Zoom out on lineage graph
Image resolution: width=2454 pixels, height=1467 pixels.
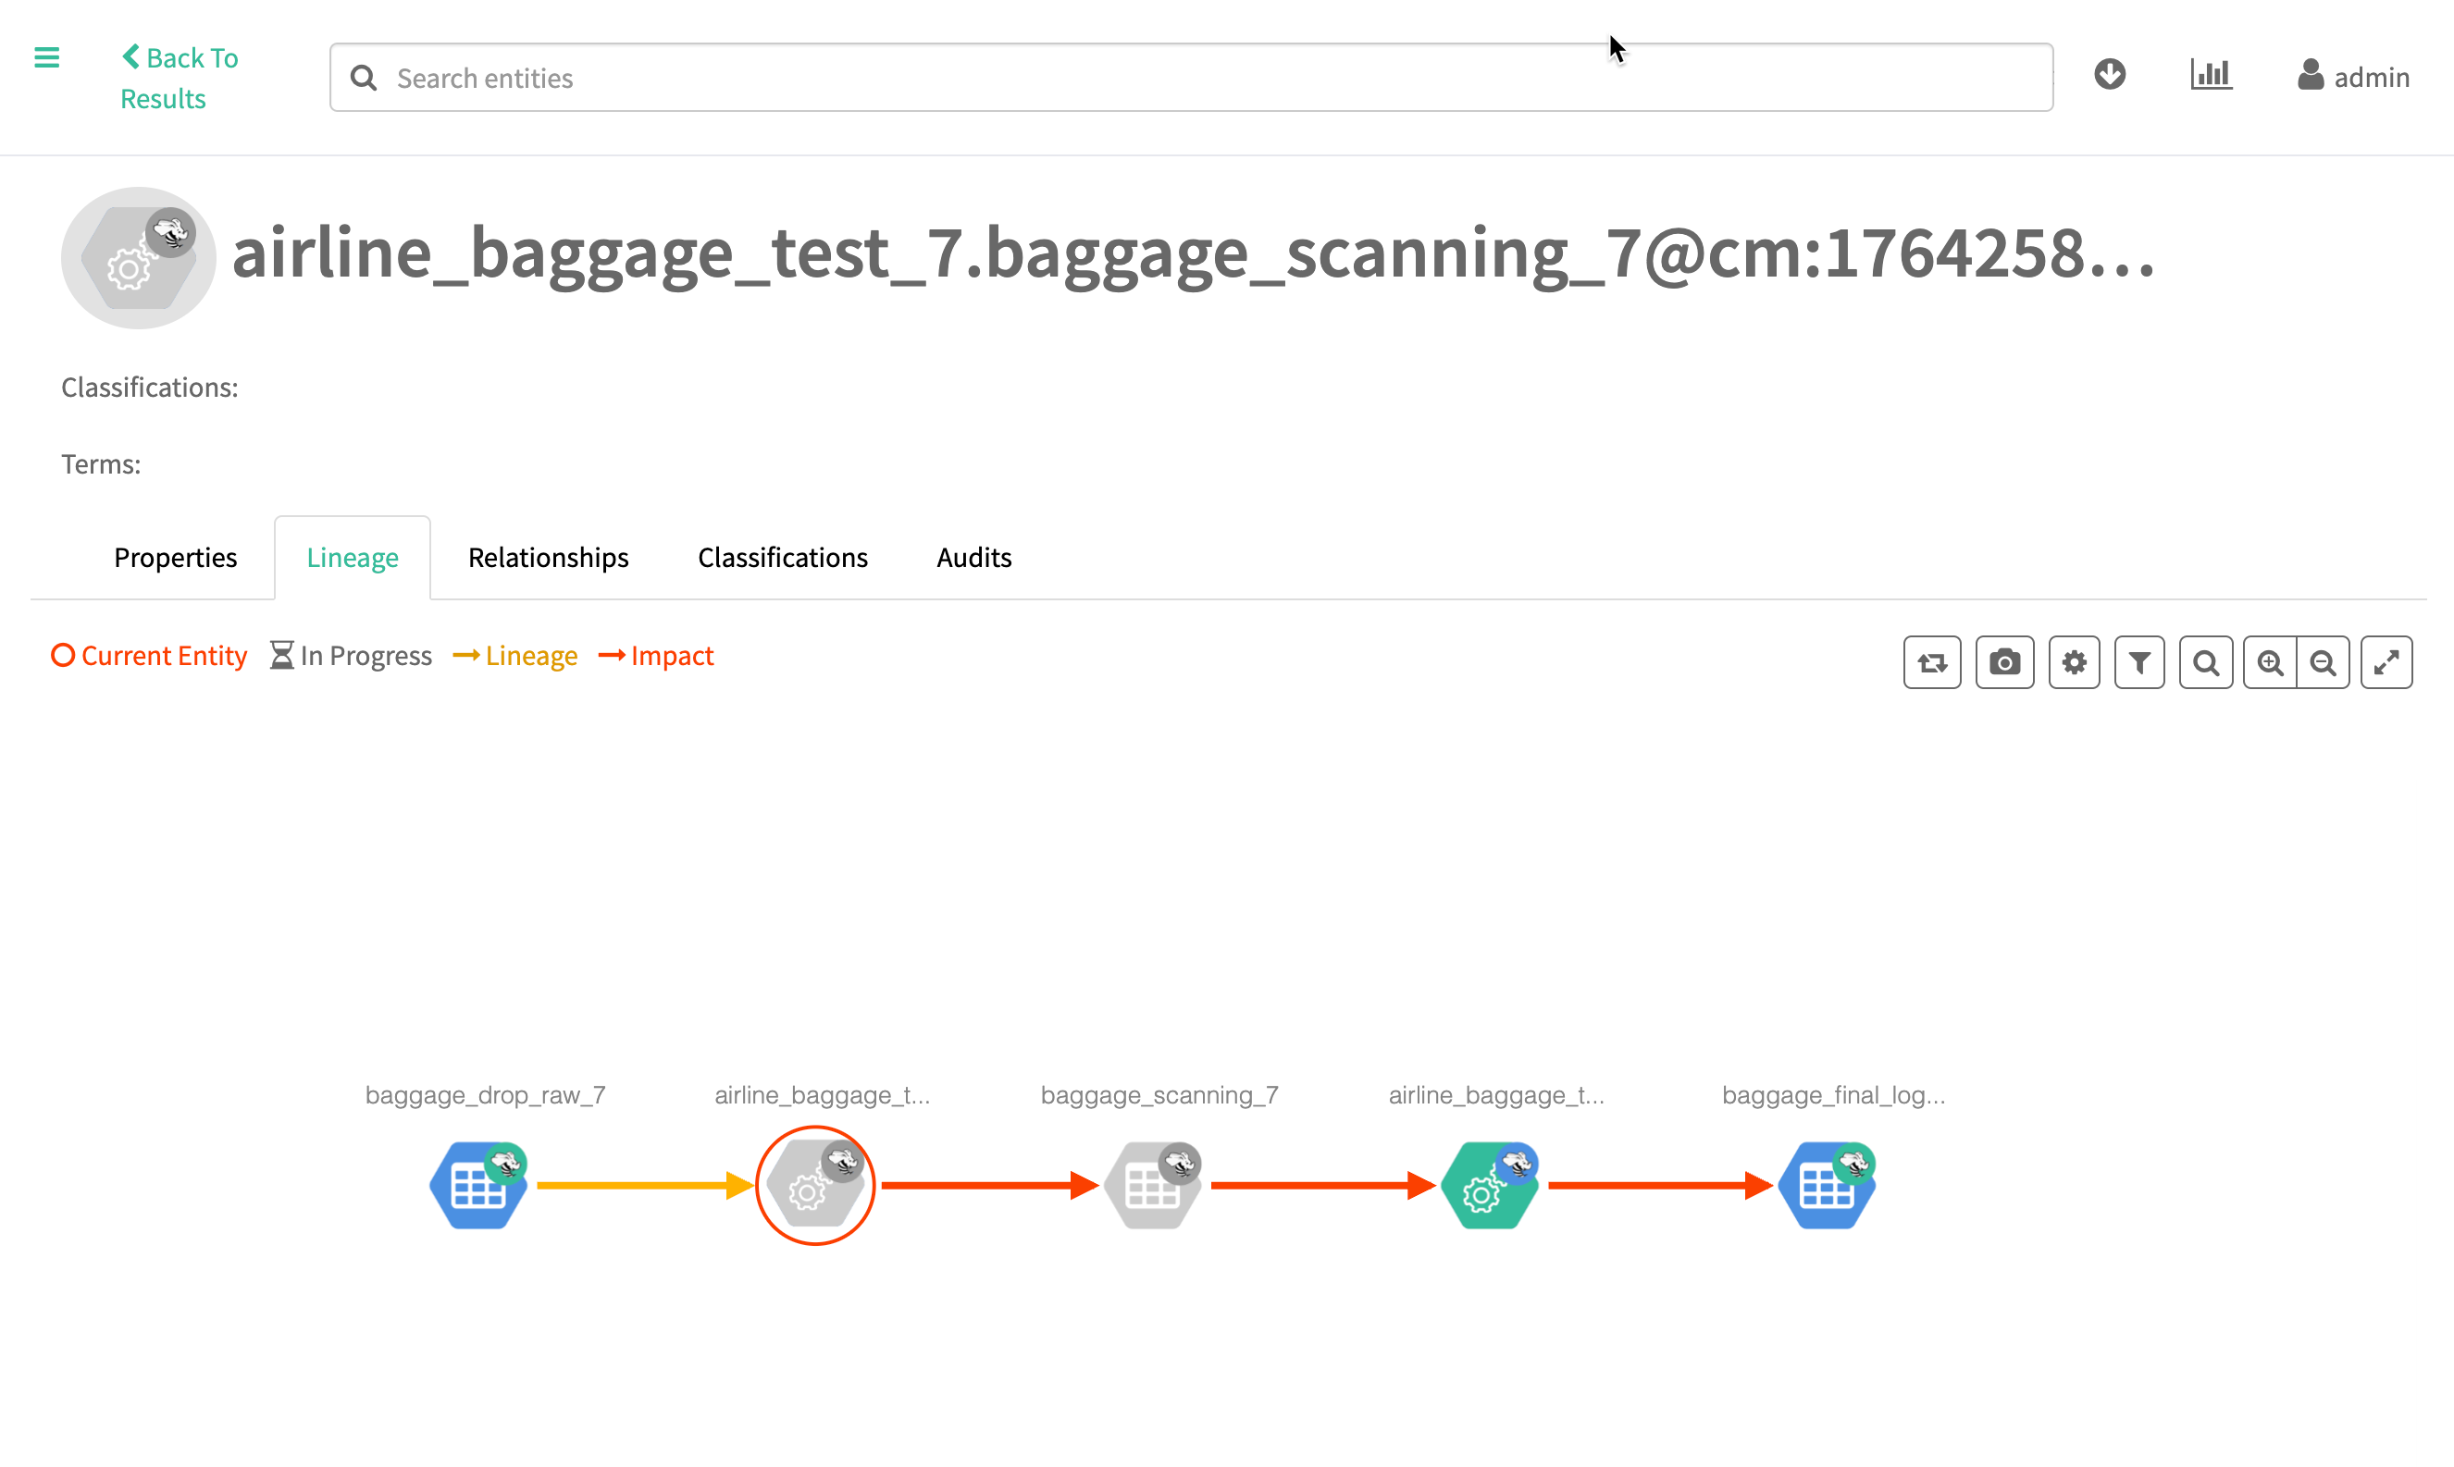[2323, 662]
